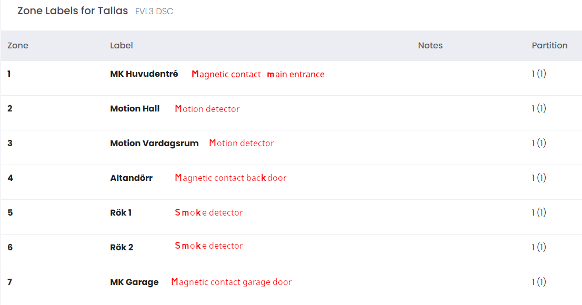582x305 pixels.
Task: Select the MK Huvudentré zone label
Action: point(144,74)
